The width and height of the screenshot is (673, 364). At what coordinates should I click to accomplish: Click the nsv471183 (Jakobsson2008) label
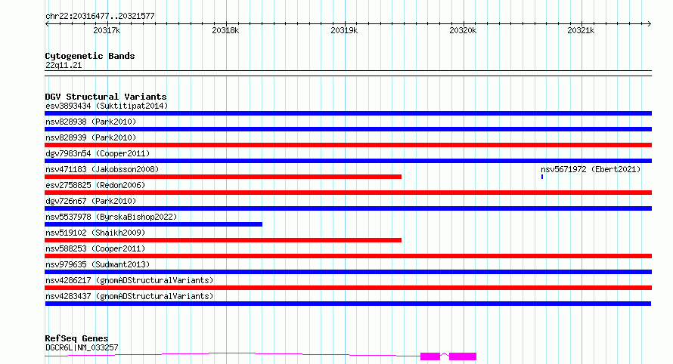point(102,169)
